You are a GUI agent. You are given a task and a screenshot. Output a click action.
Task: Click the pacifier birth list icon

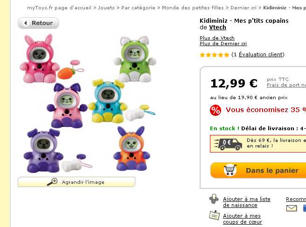(x=214, y=199)
